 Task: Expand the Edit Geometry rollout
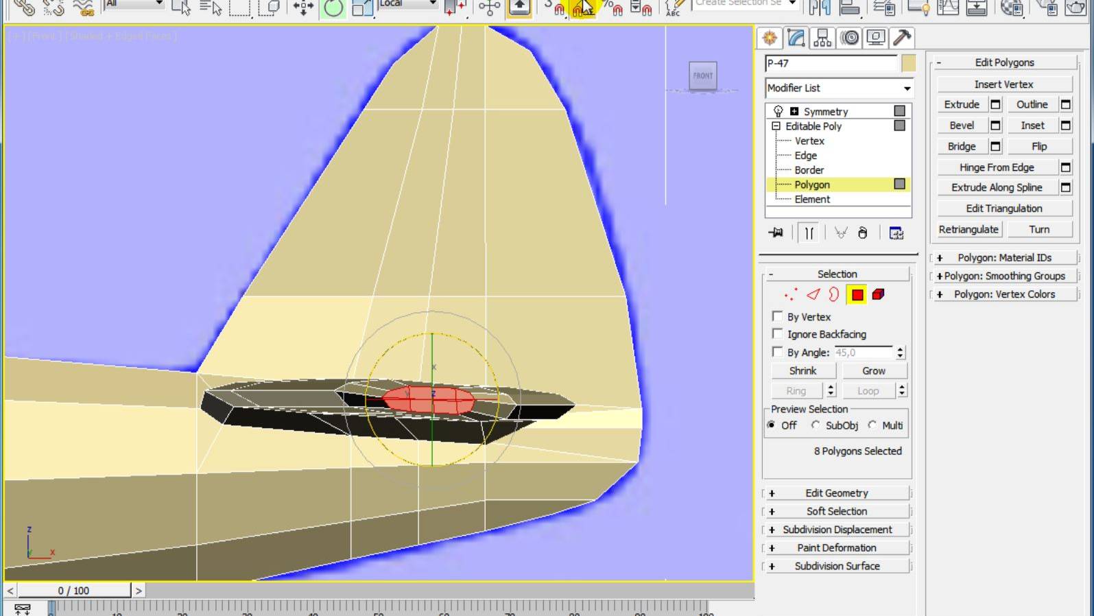pos(837,493)
